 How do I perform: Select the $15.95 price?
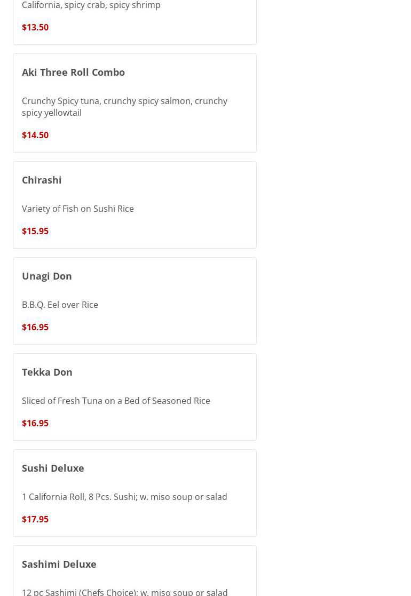(35, 231)
